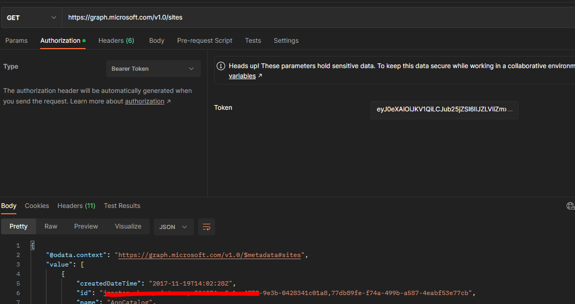This screenshot has width=575, height=304.
Task: Select the response Body tab
Action: 8,206
